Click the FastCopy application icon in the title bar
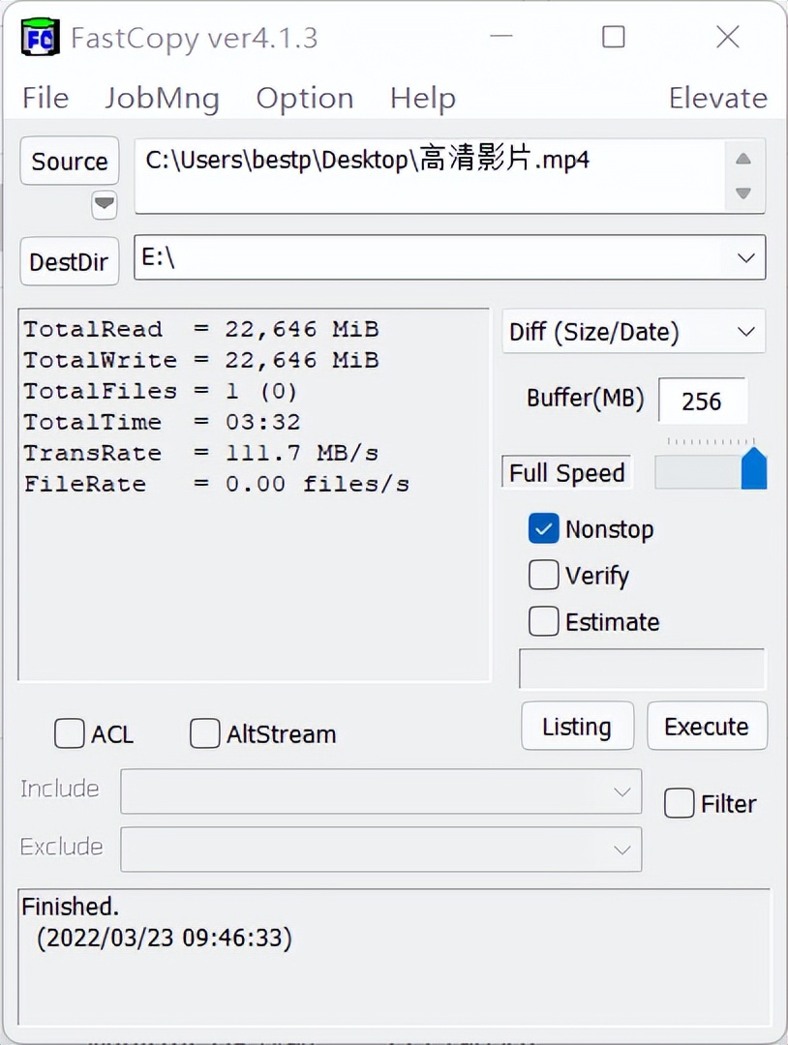This screenshot has width=788, height=1045. pyautogui.click(x=40, y=37)
